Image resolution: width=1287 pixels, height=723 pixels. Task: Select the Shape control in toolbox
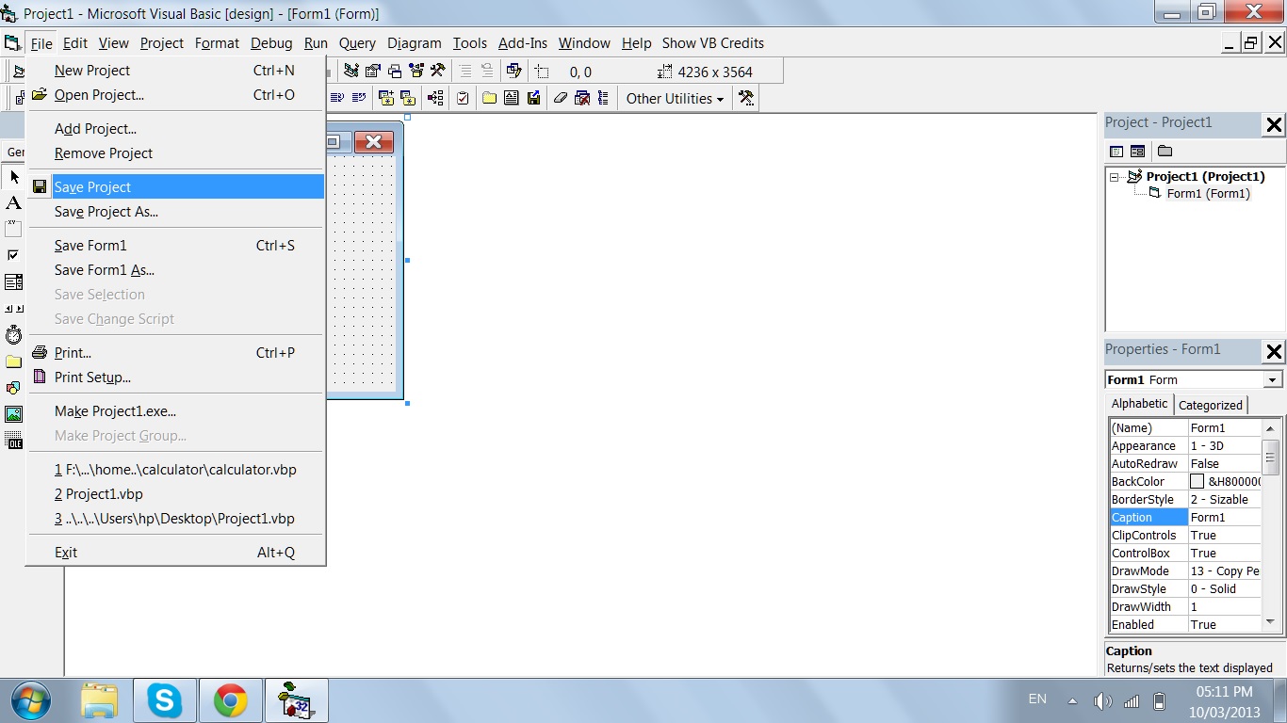tap(13, 388)
